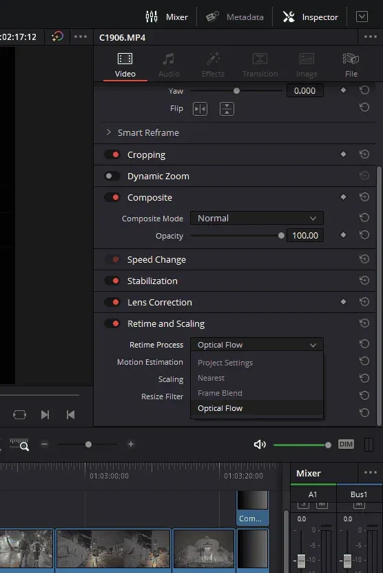This screenshot has width=383, height=573.
Task: Toggle loop playback in the viewer
Action: coord(20,415)
